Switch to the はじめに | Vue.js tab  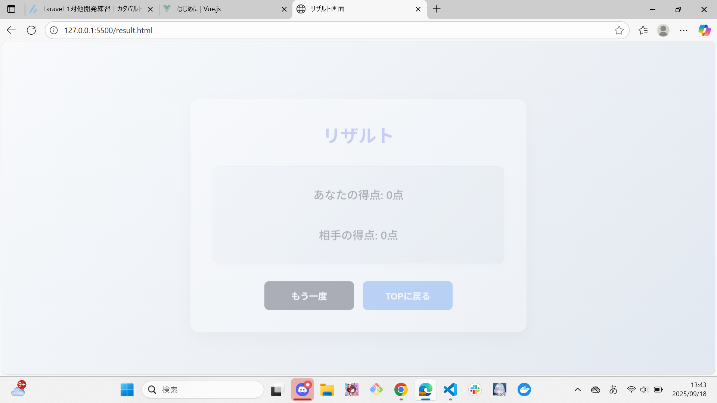220,9
